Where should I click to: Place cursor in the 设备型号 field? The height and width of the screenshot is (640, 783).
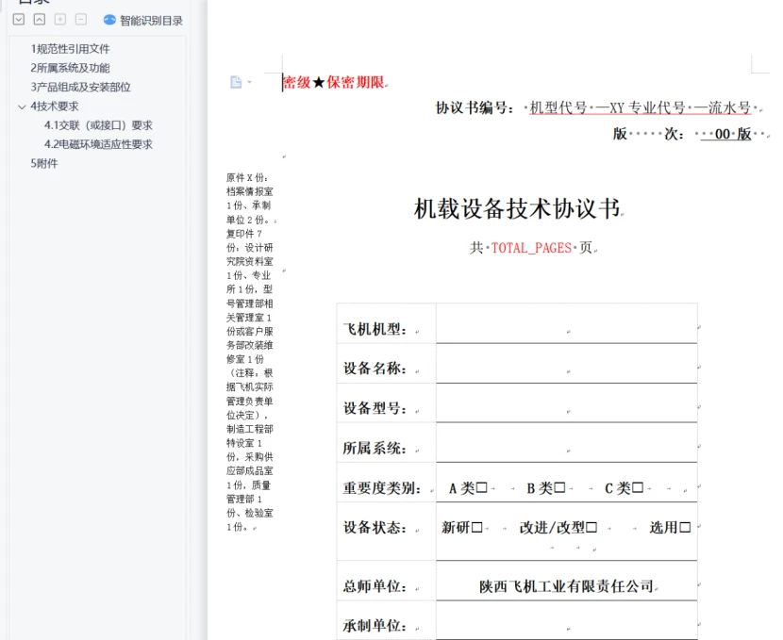pyautogui.click(x=567, y=403)
